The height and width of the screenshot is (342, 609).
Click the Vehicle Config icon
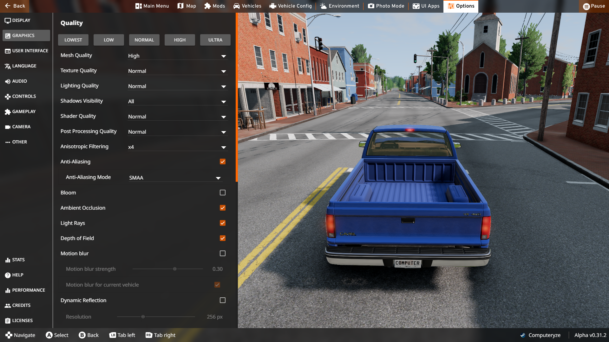[272, 6]
